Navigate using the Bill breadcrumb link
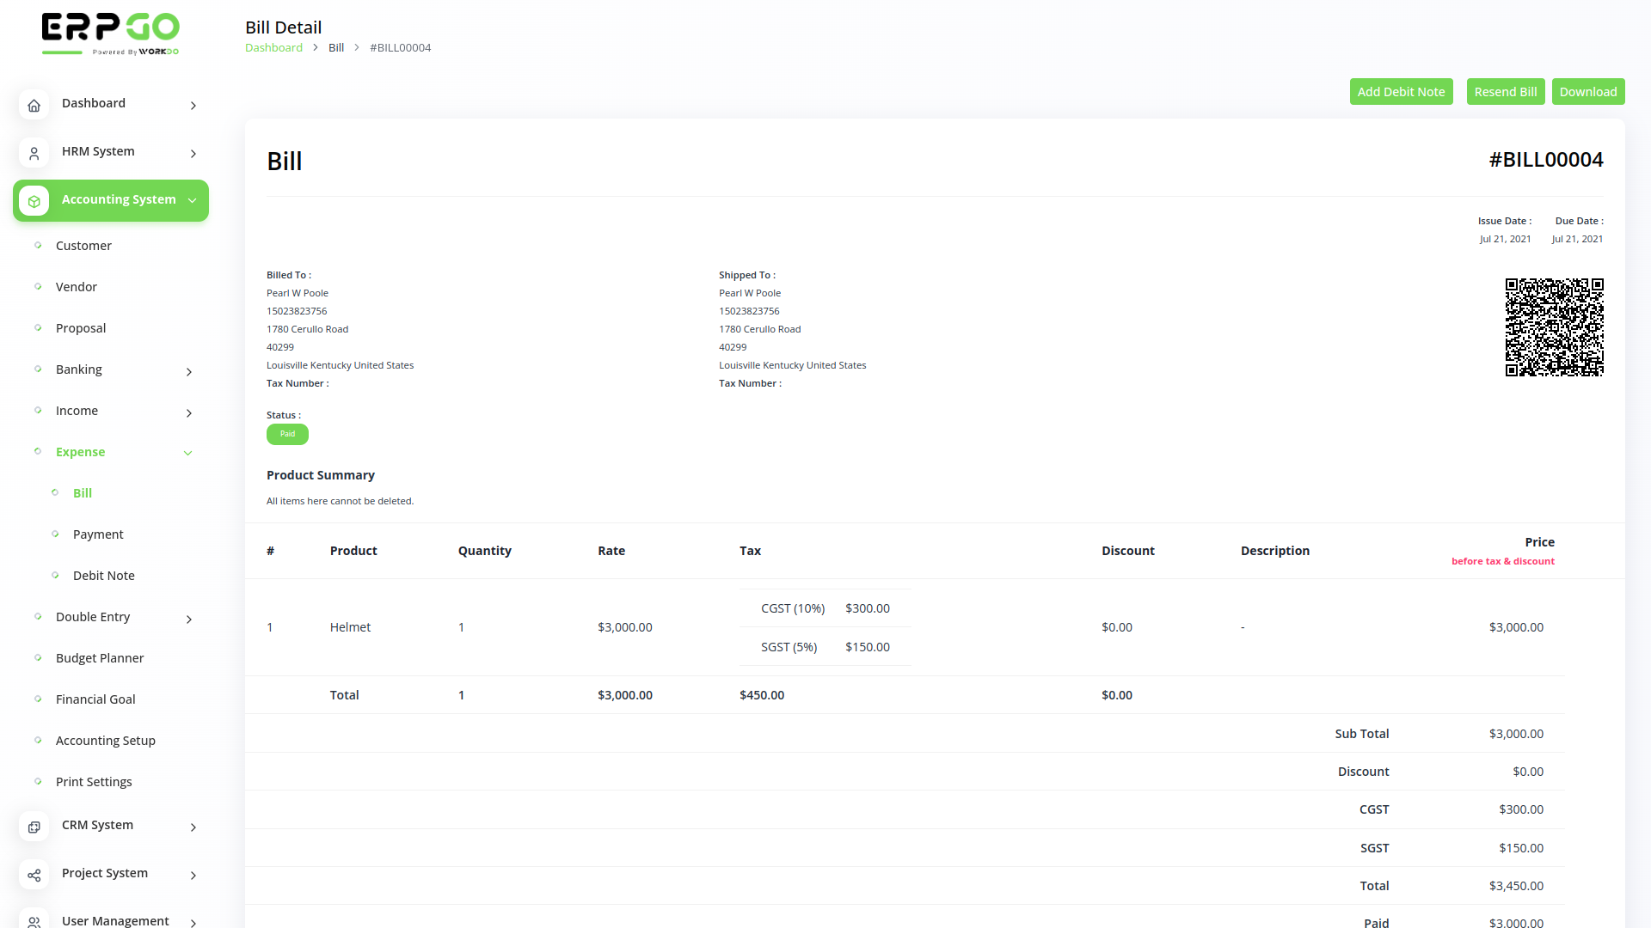 [335, 47]
